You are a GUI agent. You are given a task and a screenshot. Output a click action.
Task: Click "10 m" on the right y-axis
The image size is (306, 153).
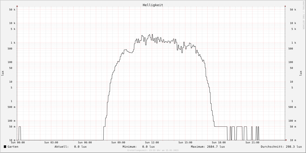coord(293,140)
